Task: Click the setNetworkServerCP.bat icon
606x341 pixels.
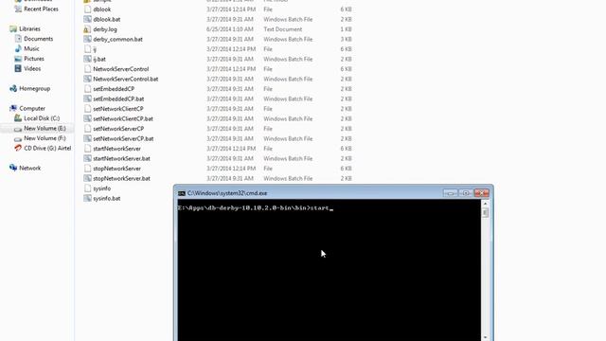Action: [87, 139]
